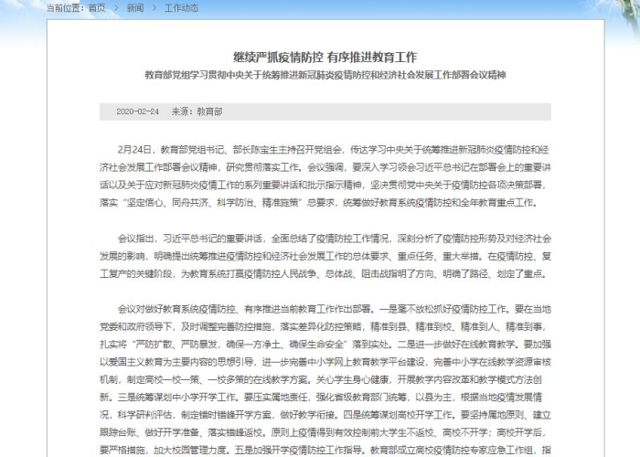
Task: Click the paragraph starting 会议对做好教育系统疫情防控
Action: (x=325, y=379)
